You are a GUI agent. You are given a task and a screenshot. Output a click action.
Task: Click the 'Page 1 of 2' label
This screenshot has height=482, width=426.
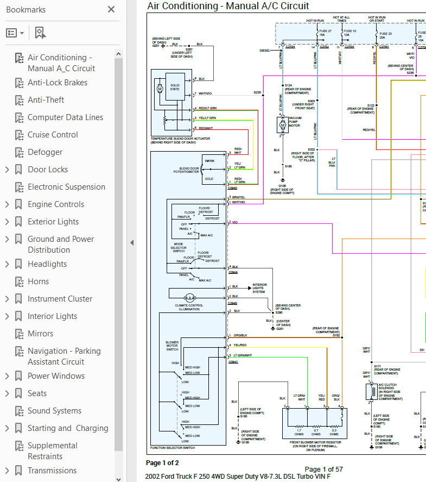(x=162, y=462)
